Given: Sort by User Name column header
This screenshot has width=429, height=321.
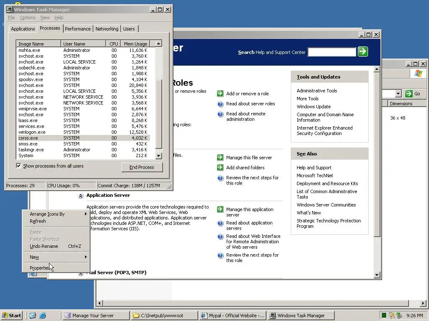Looking at the screenshot, I should 83,43.
